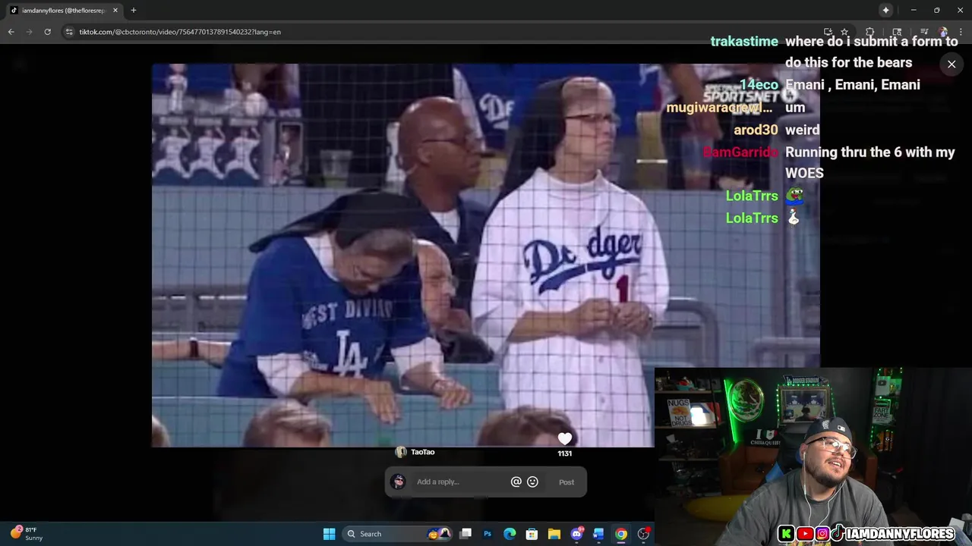The width and height of the screenshot is (972, 546).
Task: Reload the TikTok page
Action: tap(47, 32)
